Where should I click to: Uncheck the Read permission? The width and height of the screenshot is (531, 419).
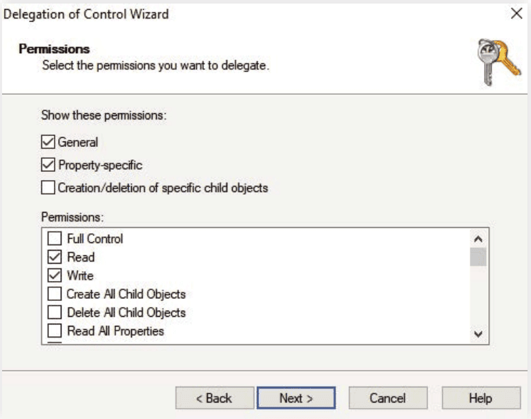click(55, 257)
